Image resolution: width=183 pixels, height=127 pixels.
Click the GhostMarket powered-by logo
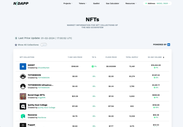169,44
